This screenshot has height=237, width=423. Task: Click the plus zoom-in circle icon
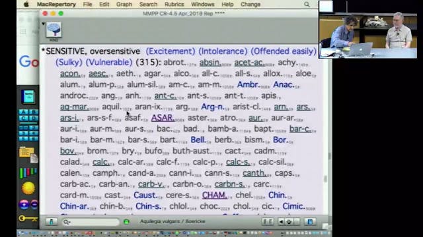[x=24, y=205]
